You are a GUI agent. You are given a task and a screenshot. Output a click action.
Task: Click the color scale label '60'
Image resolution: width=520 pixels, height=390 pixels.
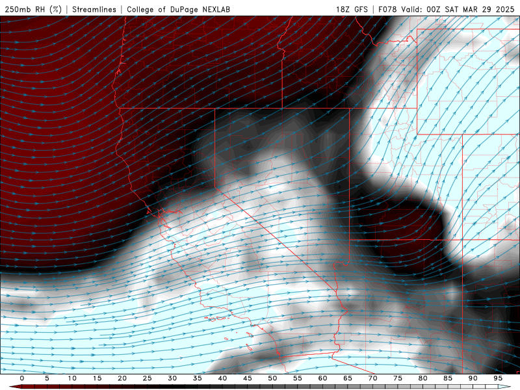point(322,378)
